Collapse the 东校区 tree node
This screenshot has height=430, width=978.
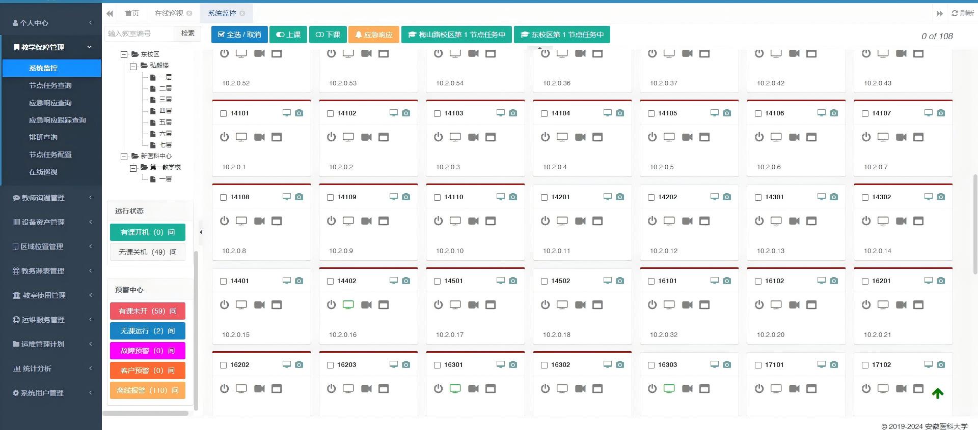pos(124,54)
